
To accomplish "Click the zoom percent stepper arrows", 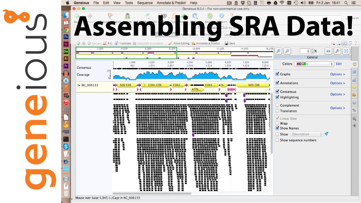I will tap(312, 51).
